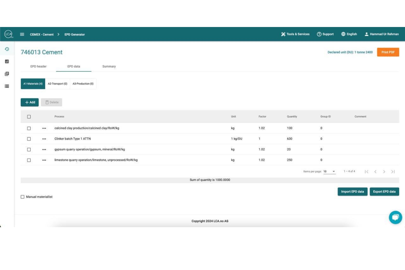Open the live chat bubble
The width and height of the screenshot is (405, 270).
point(395,217)
